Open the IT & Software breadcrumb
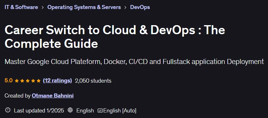 coord(21,7)
